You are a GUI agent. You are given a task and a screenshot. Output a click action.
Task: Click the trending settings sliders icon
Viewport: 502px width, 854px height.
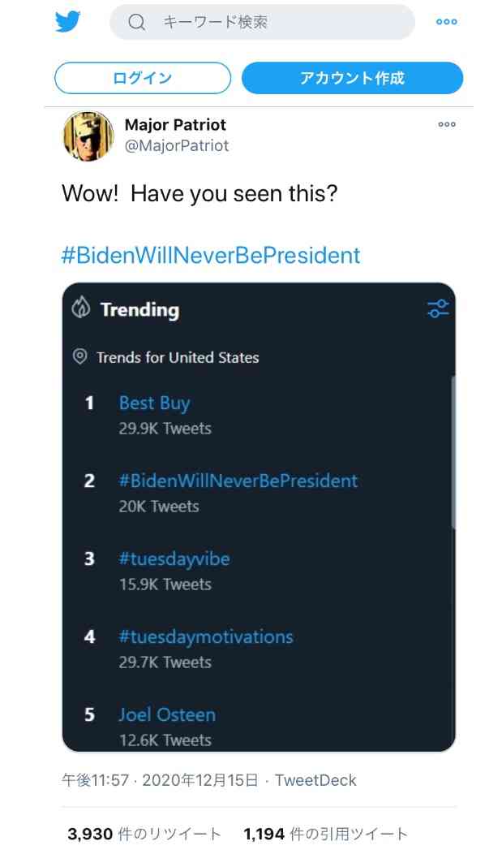[x=439, y=308]
